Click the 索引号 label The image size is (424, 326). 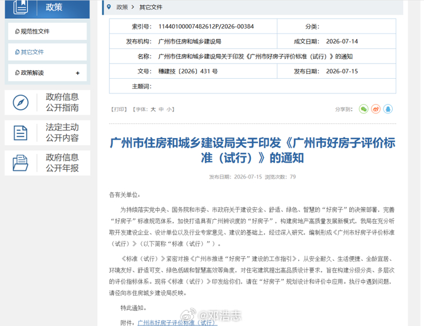(141, 26)
